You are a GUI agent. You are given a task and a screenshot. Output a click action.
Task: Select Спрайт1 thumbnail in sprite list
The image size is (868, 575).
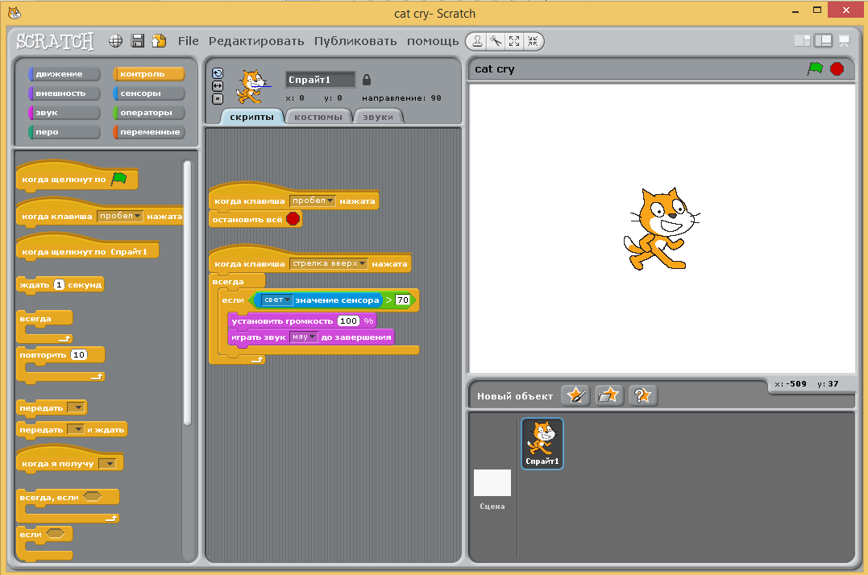click(542, 444)
